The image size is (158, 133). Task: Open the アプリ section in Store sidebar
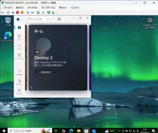19,37
